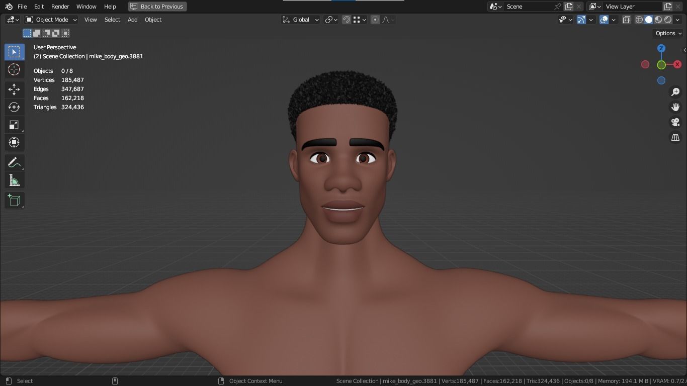
Task: Open the overlays options dropdown arrow
Action: (x=614, y=20)
